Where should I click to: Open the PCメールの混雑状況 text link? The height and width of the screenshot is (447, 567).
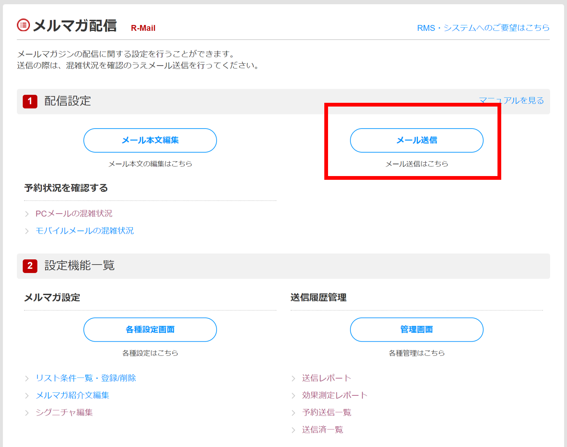(x=74, y=214)
